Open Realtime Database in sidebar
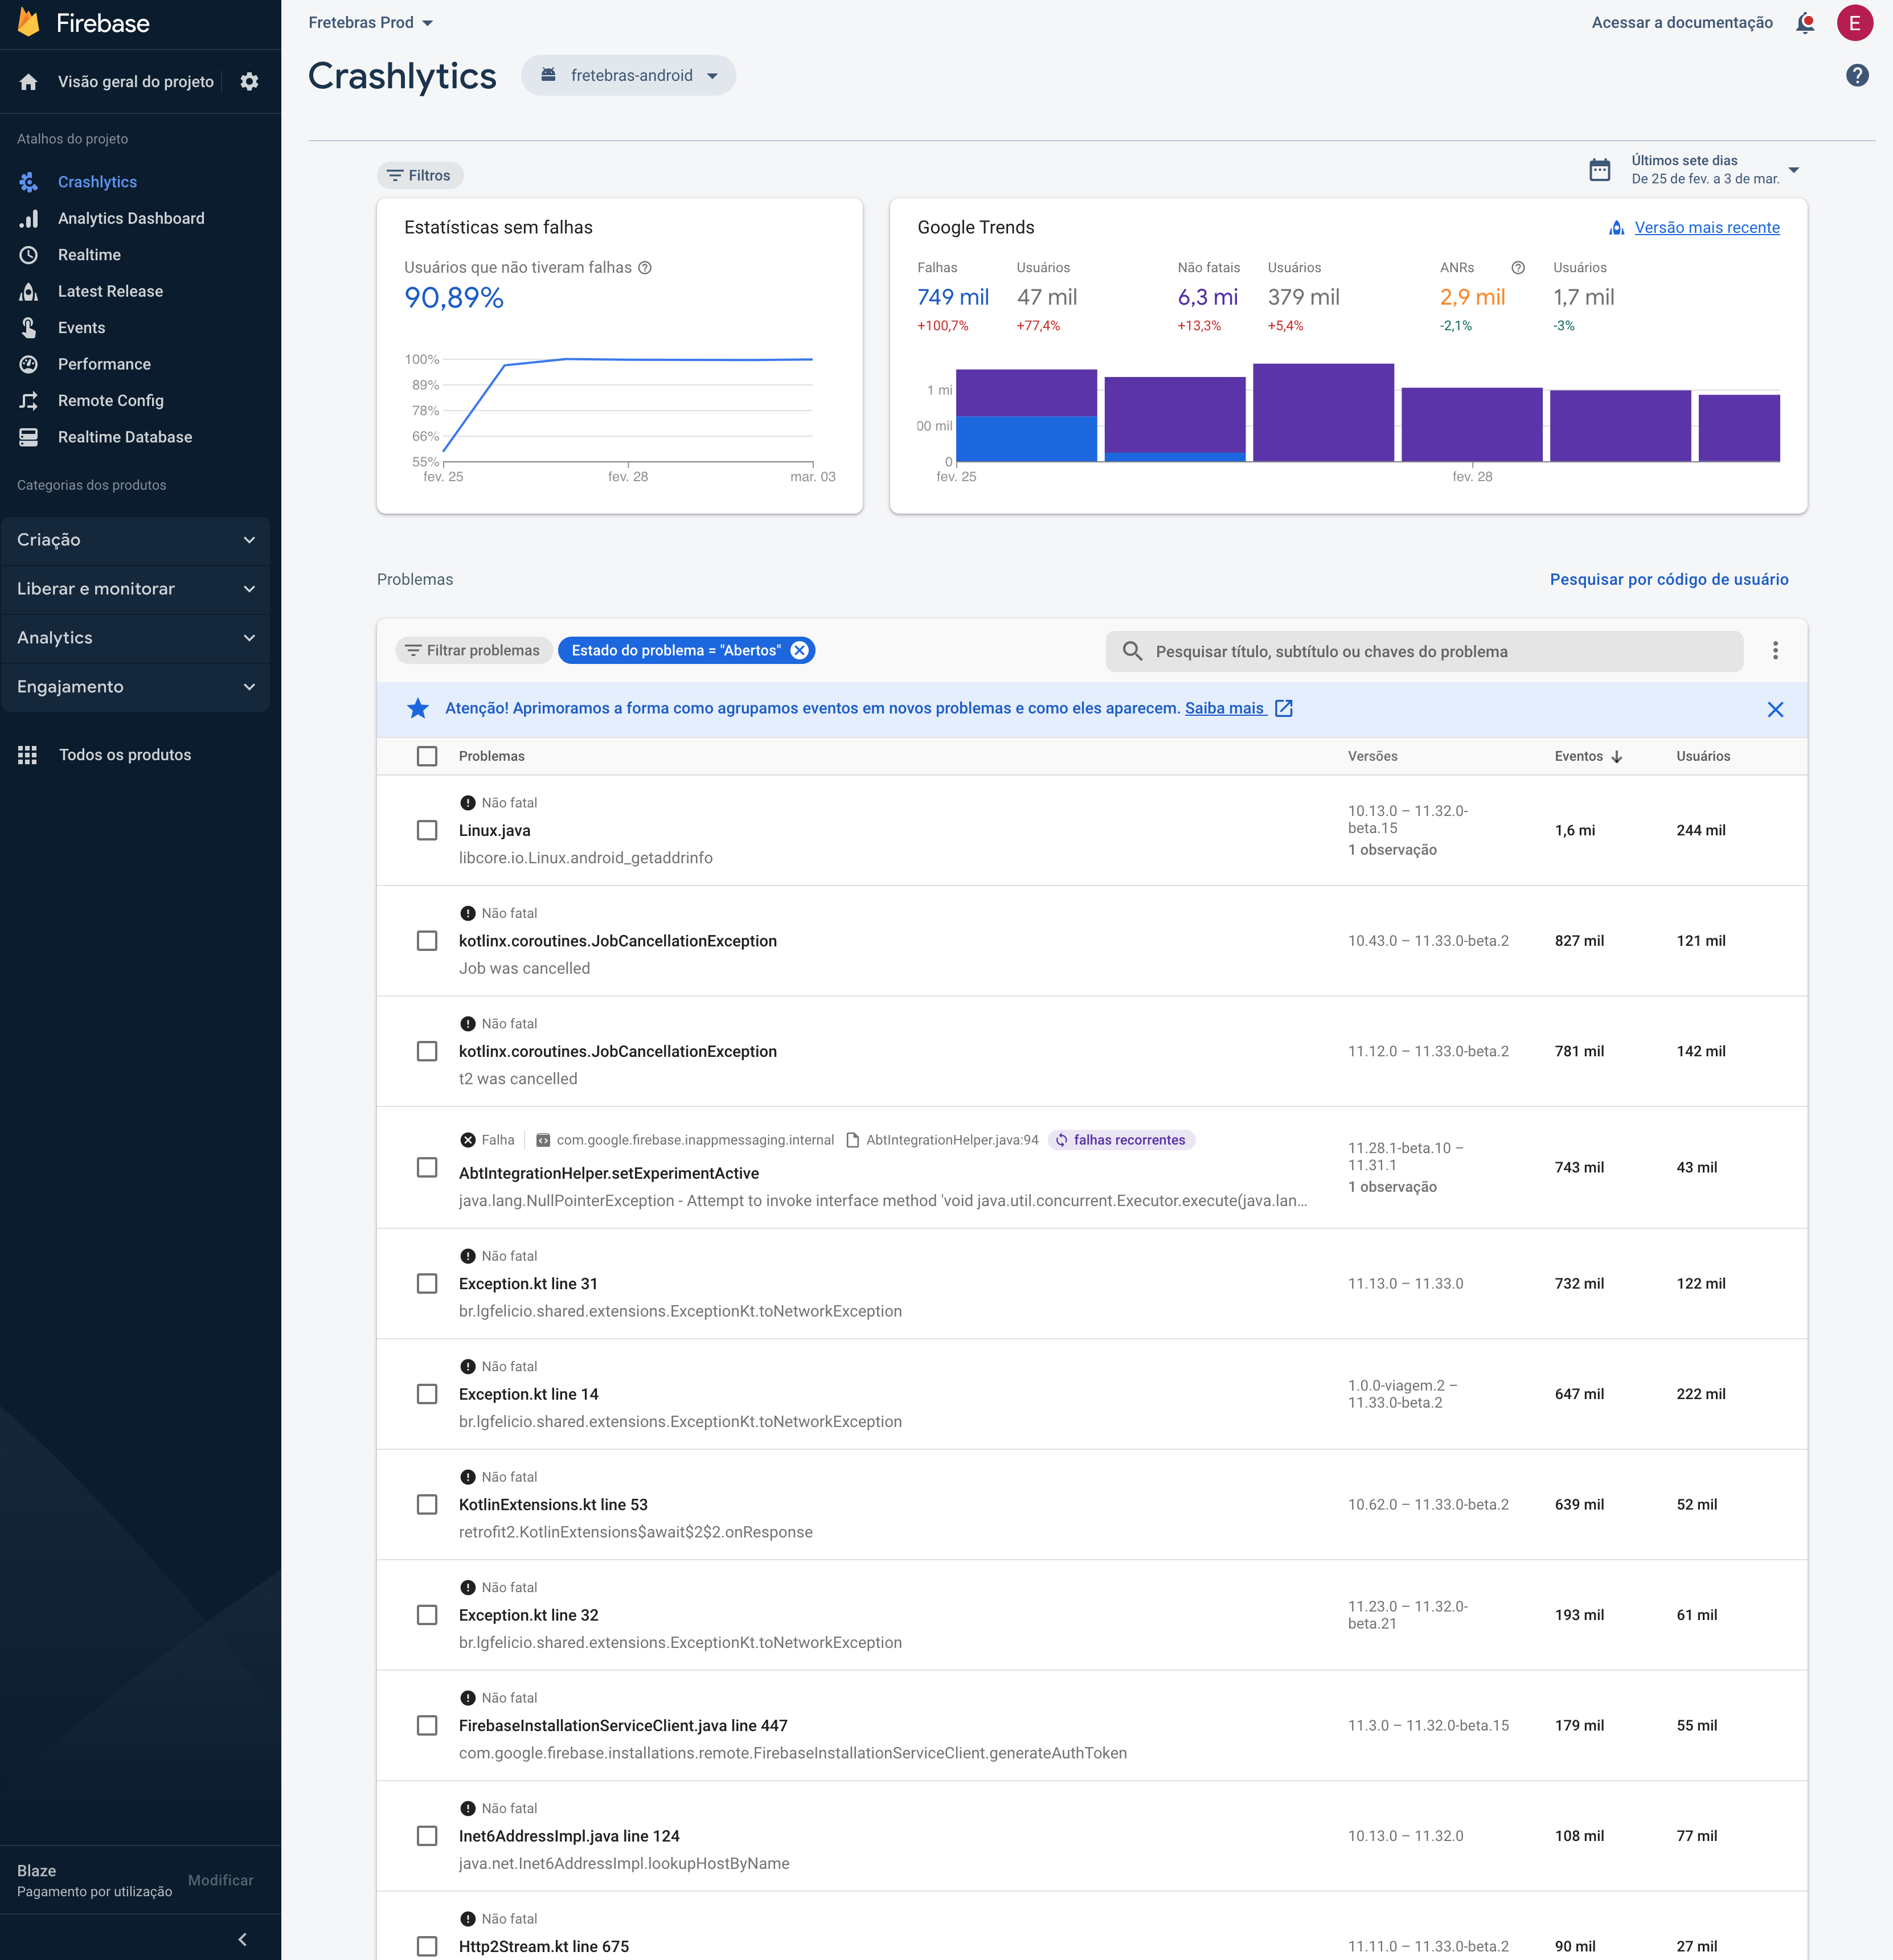The height and width of the screenshot is (1960, 1893). pyautogui.click(x=125, y=437)
